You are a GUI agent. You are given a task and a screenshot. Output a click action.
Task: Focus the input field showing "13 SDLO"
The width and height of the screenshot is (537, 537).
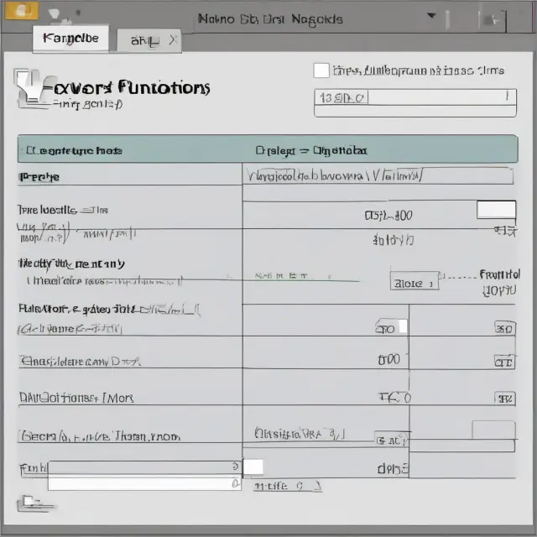pos(415,97)
